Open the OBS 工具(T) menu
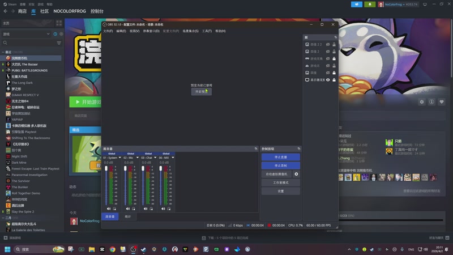Screen dimensions: 453x255 pos(207,31)
